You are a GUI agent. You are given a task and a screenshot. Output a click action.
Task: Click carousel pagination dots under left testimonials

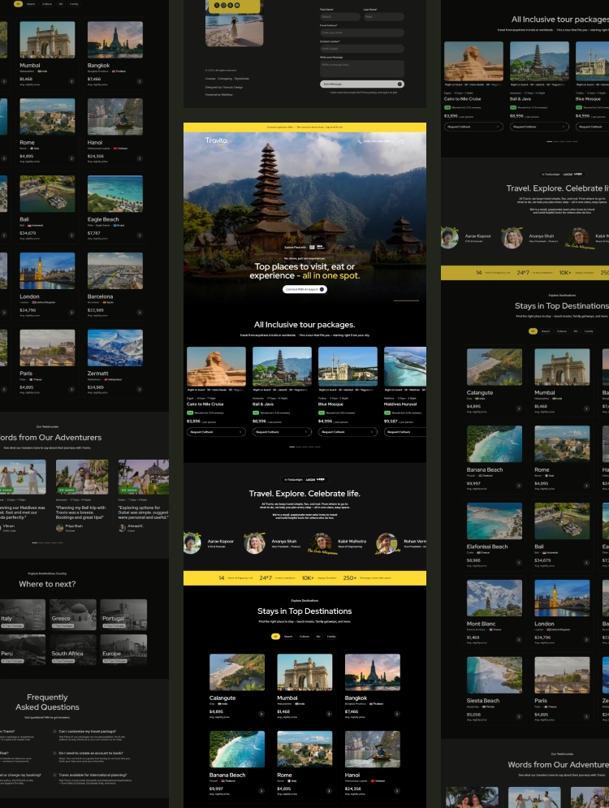click(x=47, y=542)
